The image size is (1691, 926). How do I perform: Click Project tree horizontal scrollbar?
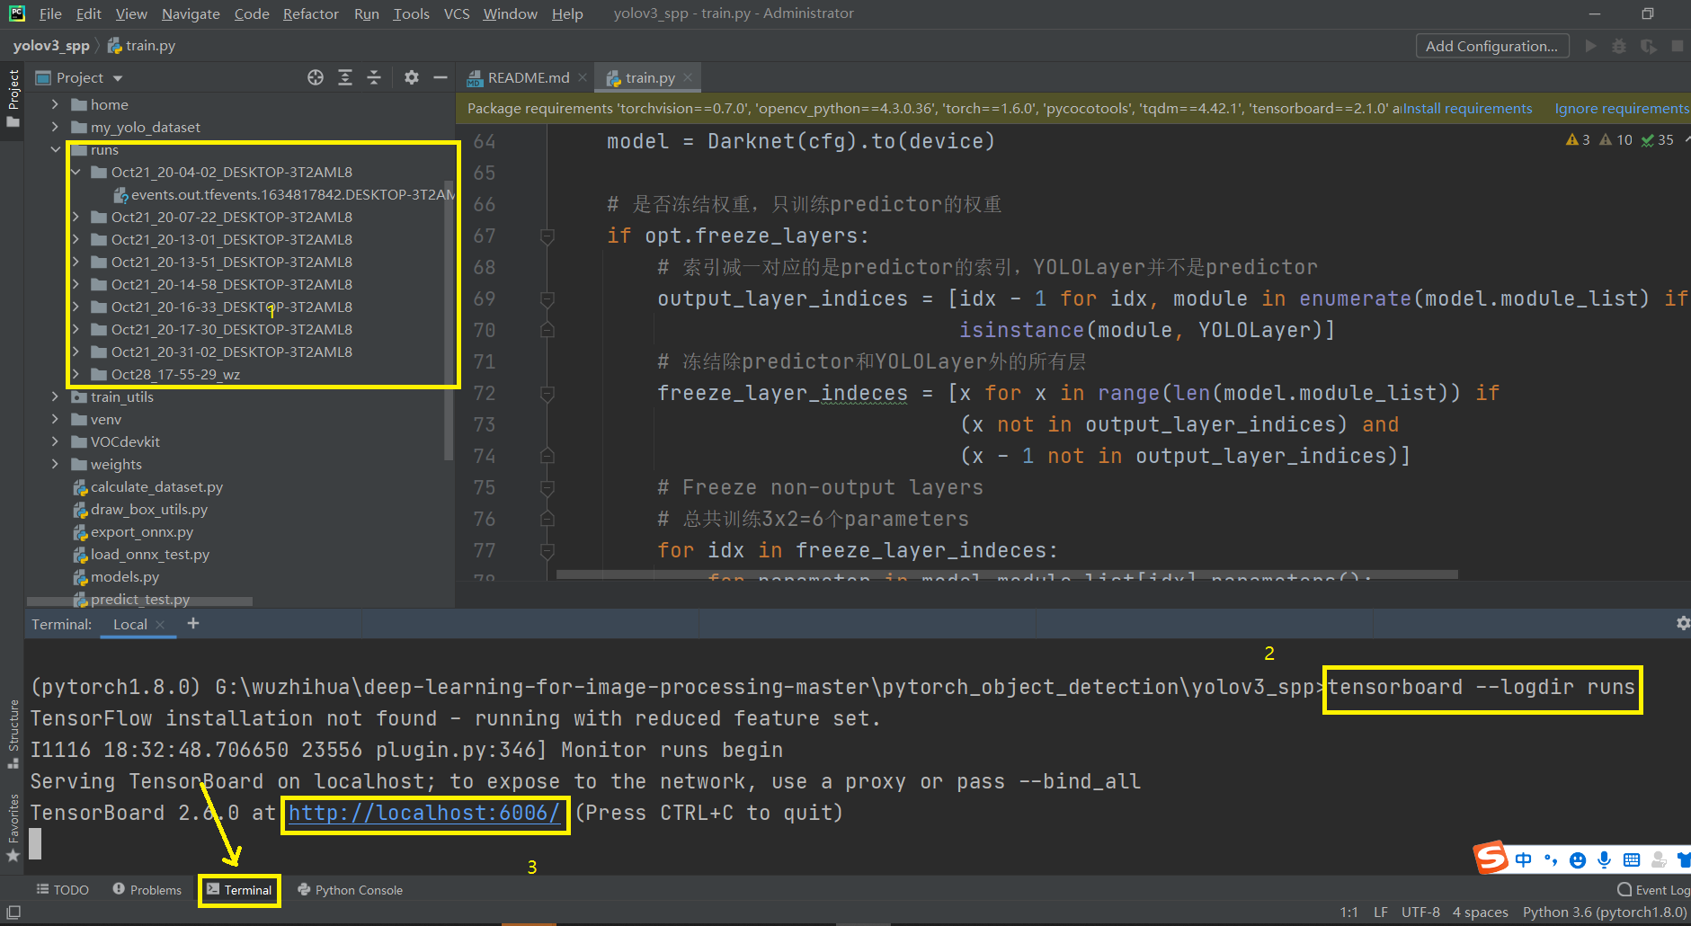pos(139,601)
